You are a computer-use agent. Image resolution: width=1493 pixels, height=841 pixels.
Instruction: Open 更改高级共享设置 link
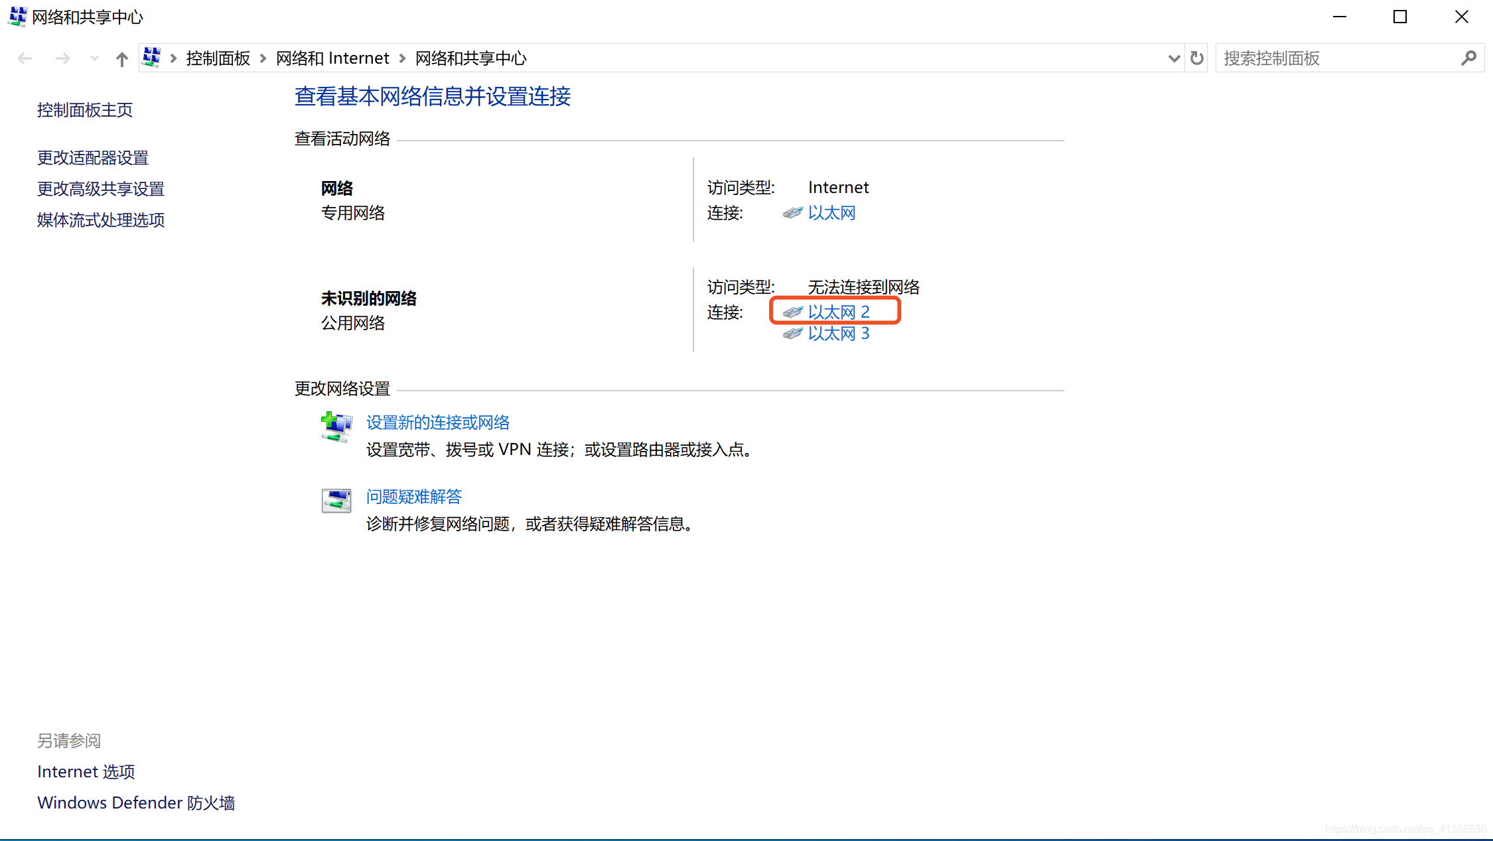pos(101,189)
